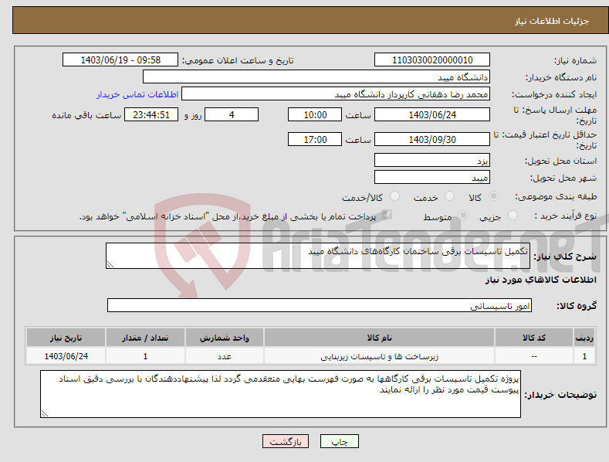Click the نام کالا column header

379,338
